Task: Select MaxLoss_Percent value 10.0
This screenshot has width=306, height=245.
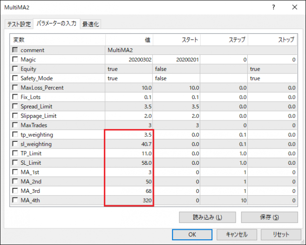Action: [129, 88]
